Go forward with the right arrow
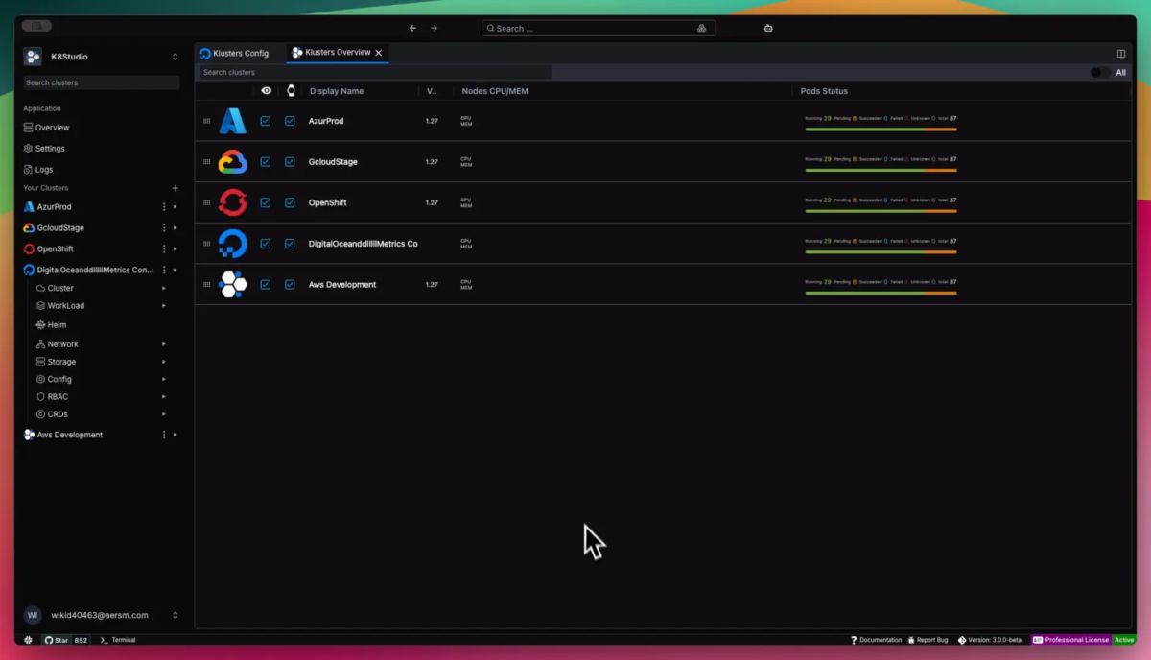The height and width of the screenshot is (660, 1151). [x=434, y=28]
